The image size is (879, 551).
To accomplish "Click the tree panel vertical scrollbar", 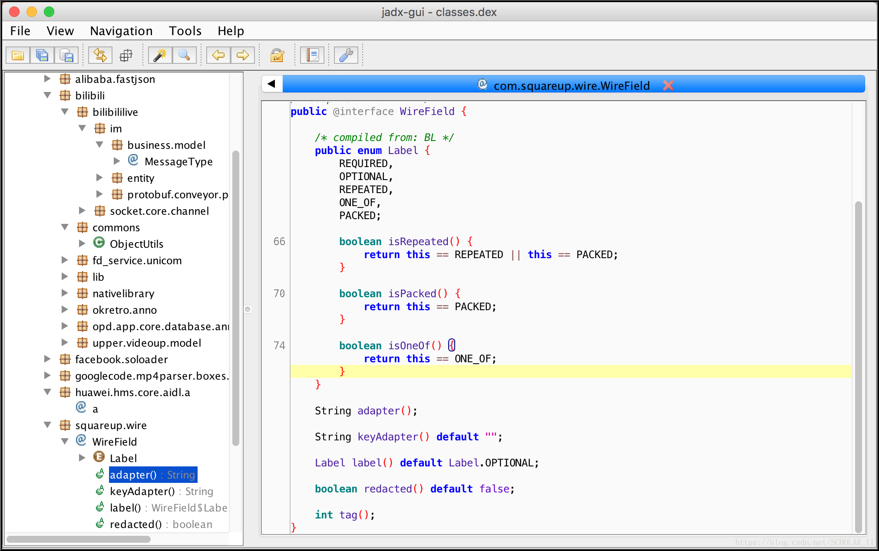I will tap(236, 298).
